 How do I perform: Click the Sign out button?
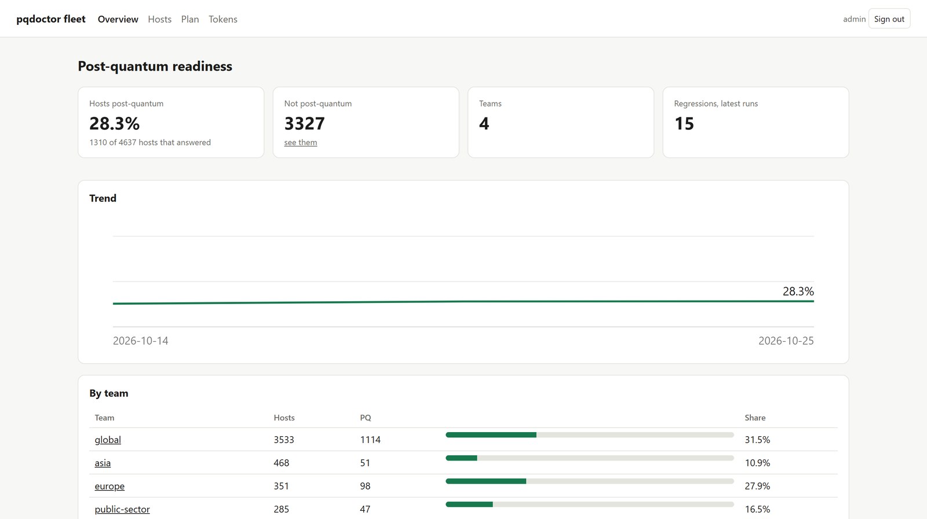889,19
